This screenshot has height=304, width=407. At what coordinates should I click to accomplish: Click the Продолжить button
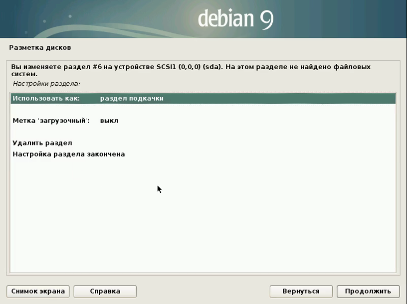pos(368,291)
